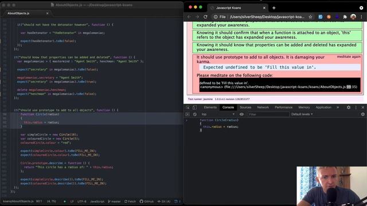Open the Git (4) panel

click(164, 201)
